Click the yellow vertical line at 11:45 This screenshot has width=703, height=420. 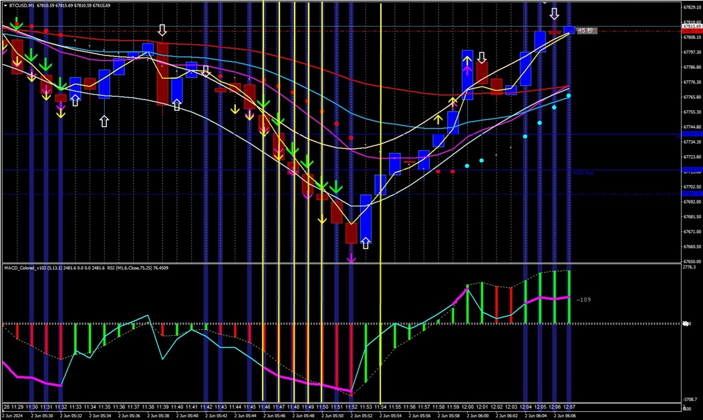(x=264, y=200)
